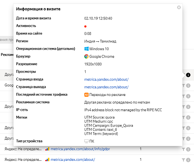Open the about/info/gdpr page link
Screen dimensions: 194x164
80,149
